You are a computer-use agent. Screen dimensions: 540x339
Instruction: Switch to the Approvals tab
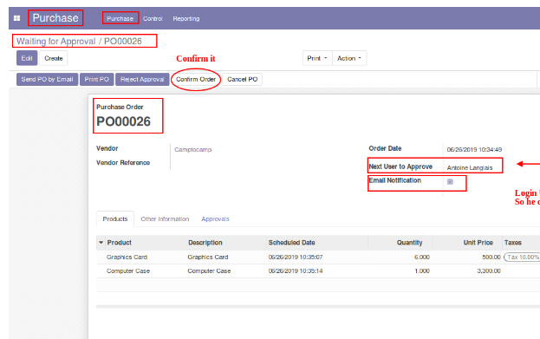tap(215, 219)
